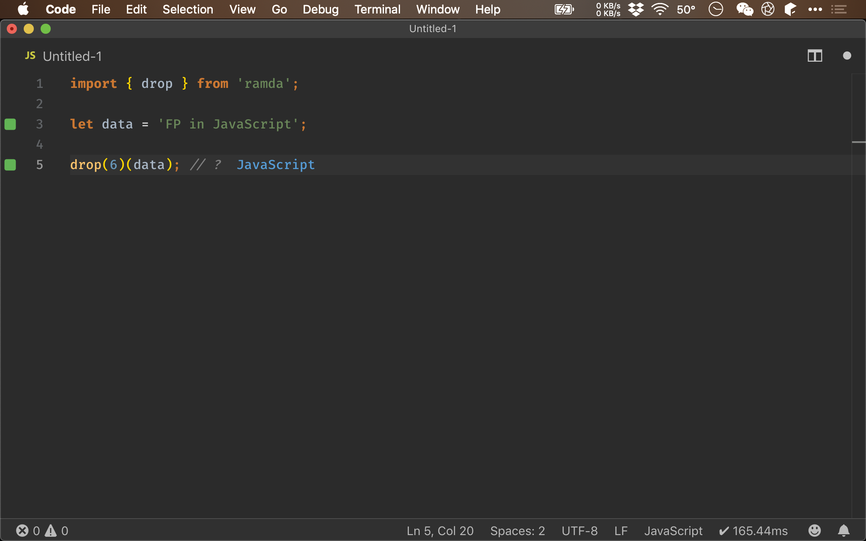Viewport: 866px width, 541px height.
Task: Toggle the green breakpoint on line 3
Action: (11, 124)
